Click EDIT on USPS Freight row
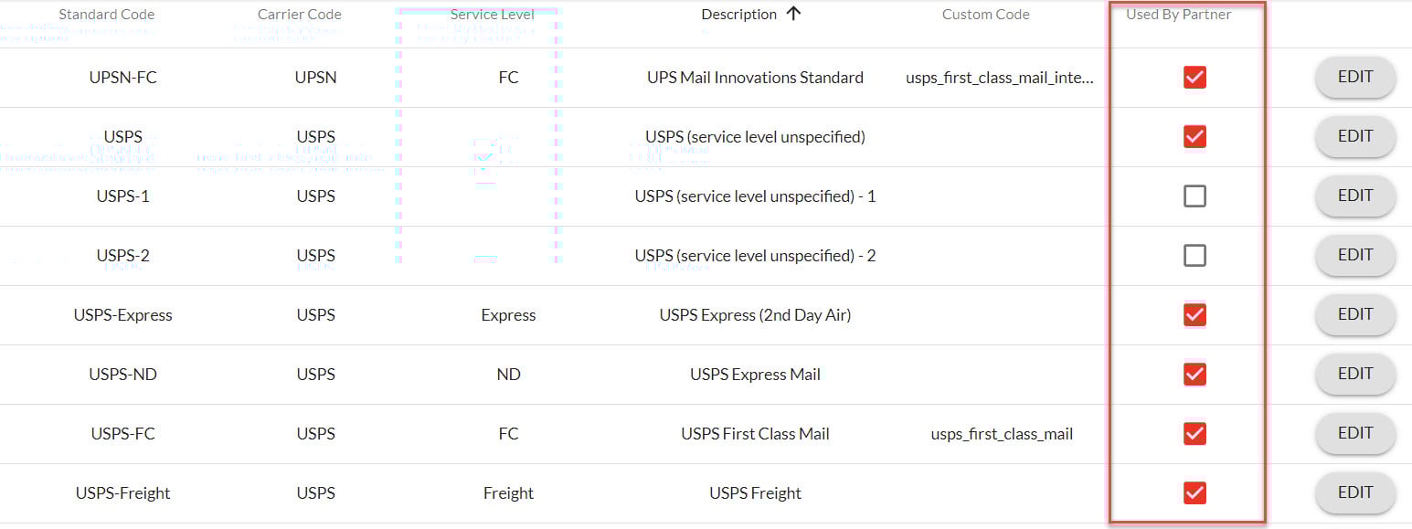 pos(1354,493)
